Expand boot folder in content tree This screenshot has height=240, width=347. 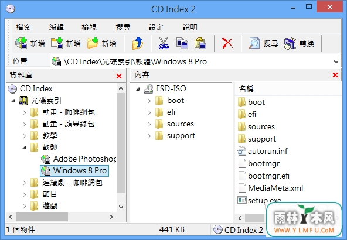coord(149,101)
